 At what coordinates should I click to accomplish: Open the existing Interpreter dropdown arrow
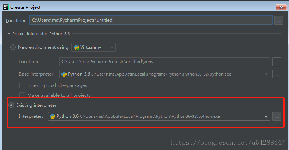coord(266,116)
